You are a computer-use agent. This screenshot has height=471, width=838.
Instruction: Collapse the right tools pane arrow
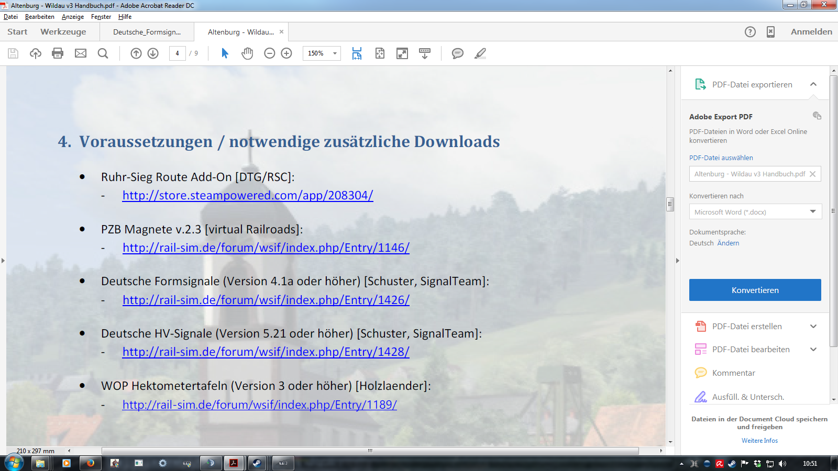pos(677,260)
